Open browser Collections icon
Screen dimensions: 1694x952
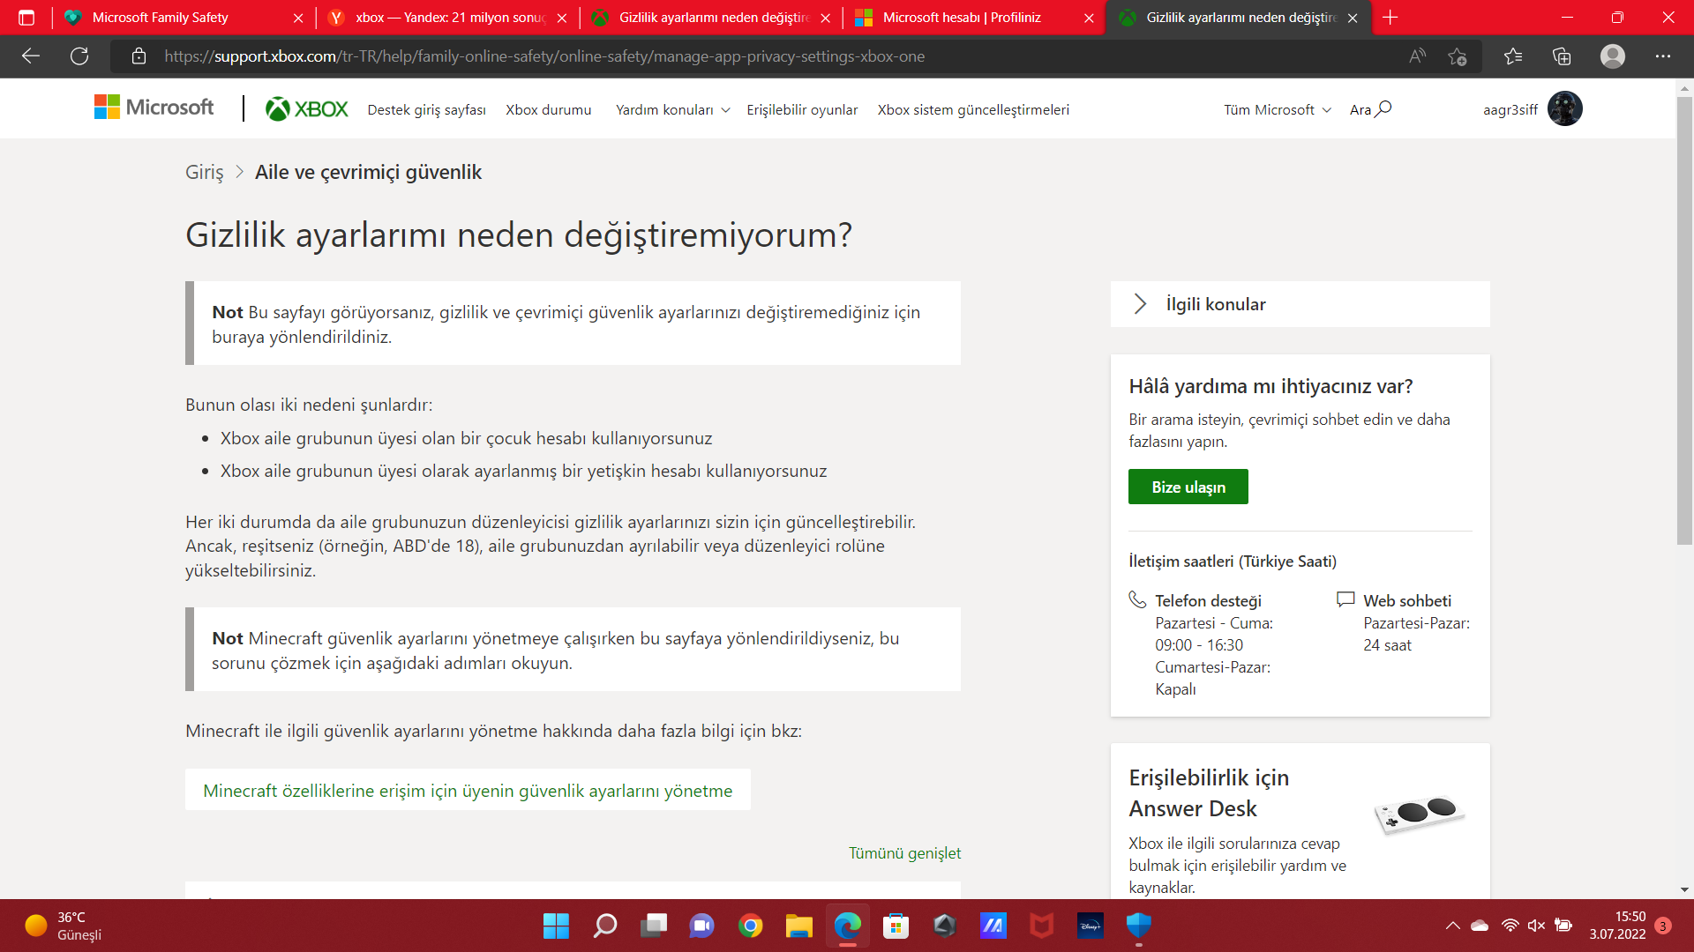1562,56
